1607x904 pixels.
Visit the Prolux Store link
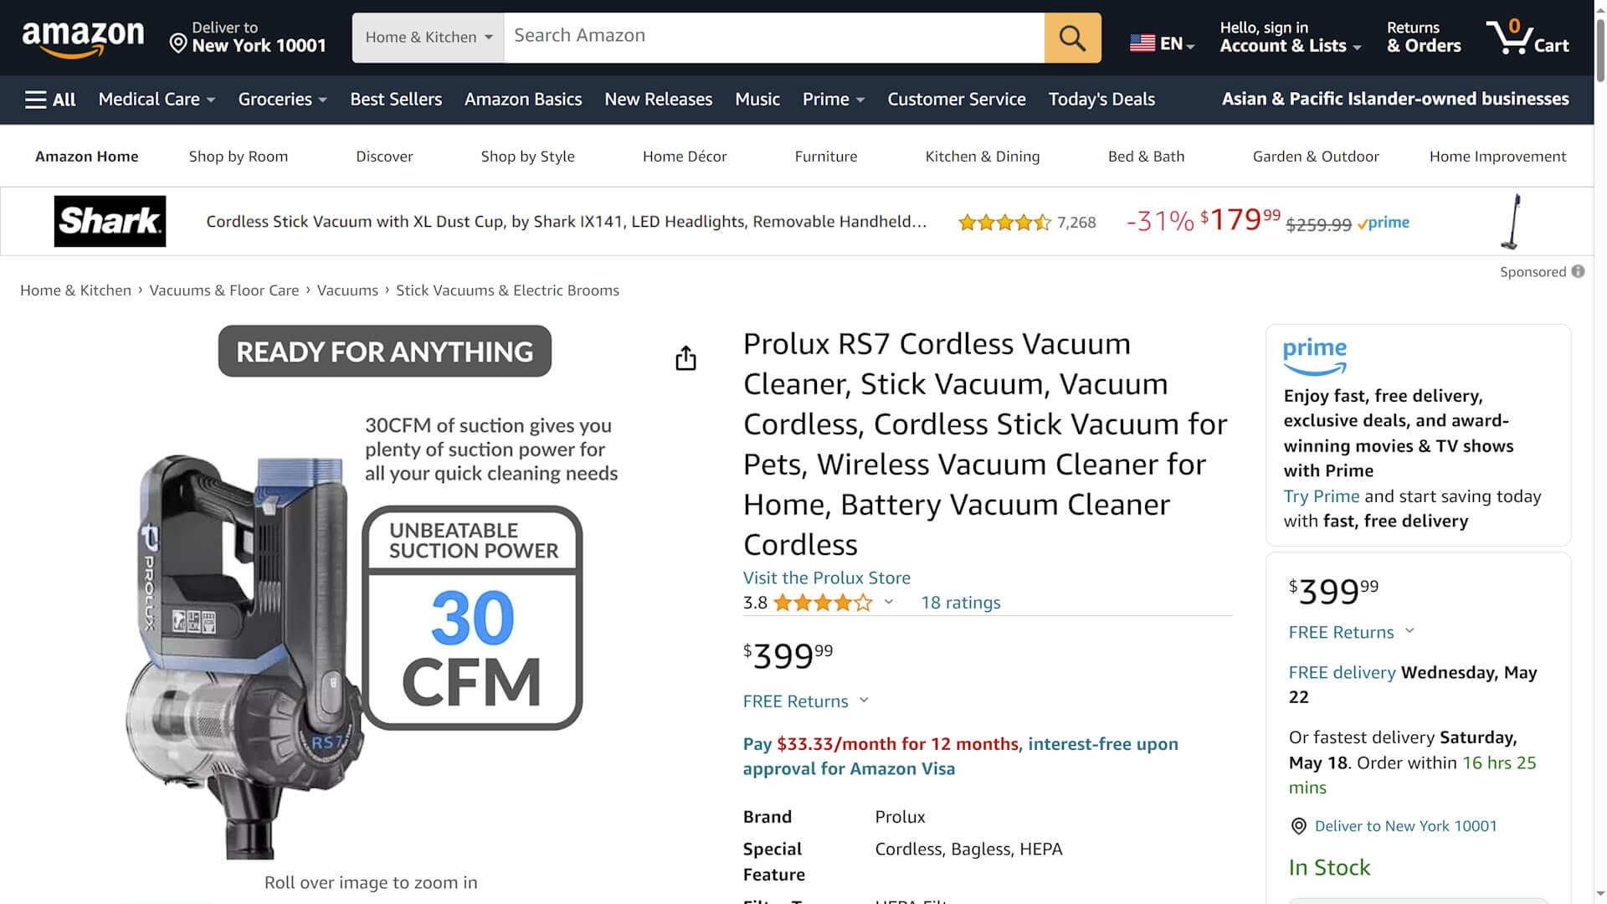pyautogui.click(x=827, y=578)
